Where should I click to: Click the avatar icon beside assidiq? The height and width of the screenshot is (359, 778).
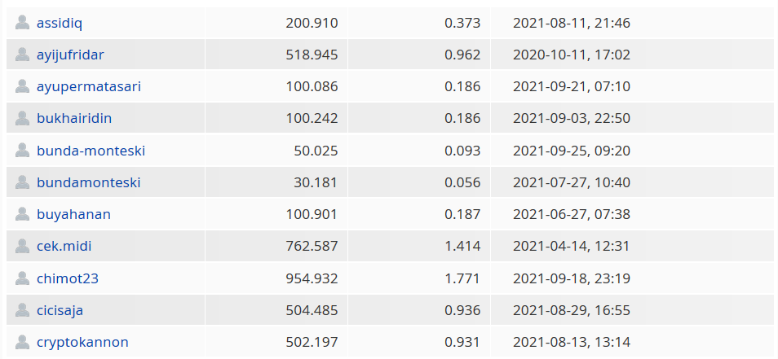22,22
